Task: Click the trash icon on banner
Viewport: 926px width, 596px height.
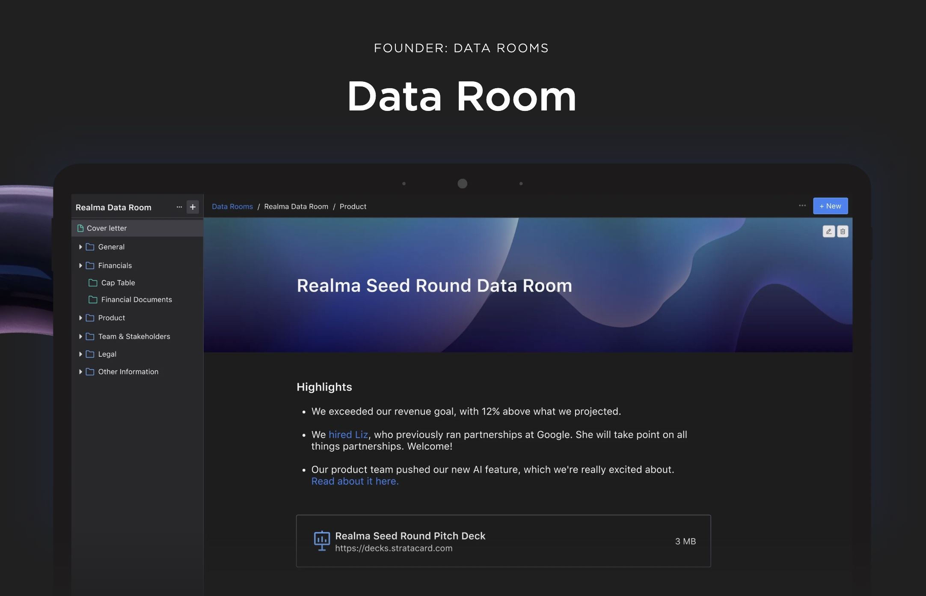Action: pos(842,232)
